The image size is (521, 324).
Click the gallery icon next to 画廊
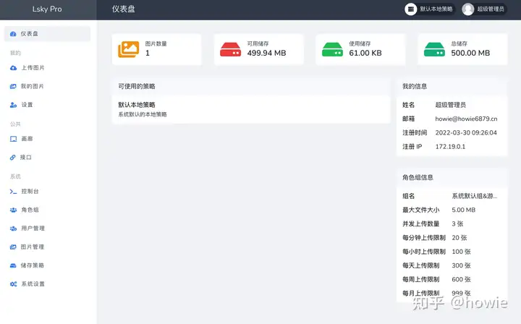(x=13, y=139)
